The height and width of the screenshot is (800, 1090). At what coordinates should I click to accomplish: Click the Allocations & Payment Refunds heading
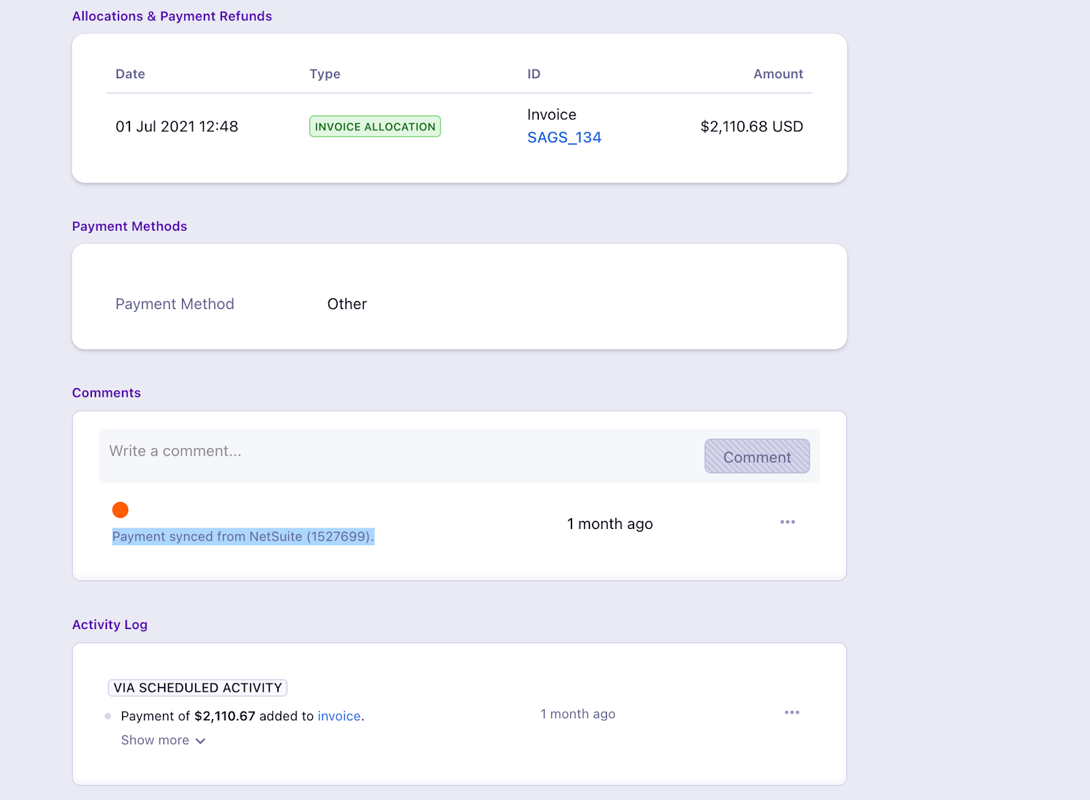tap(172, 16)
